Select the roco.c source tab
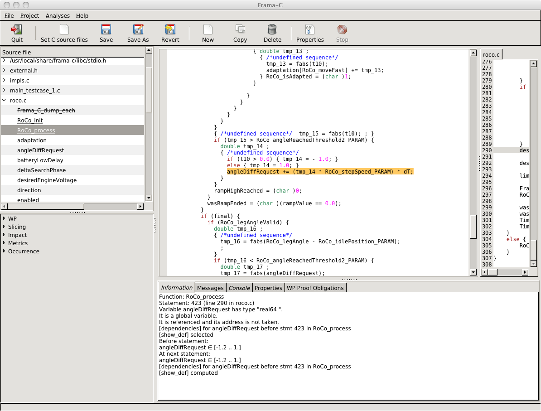 [491, 54]
